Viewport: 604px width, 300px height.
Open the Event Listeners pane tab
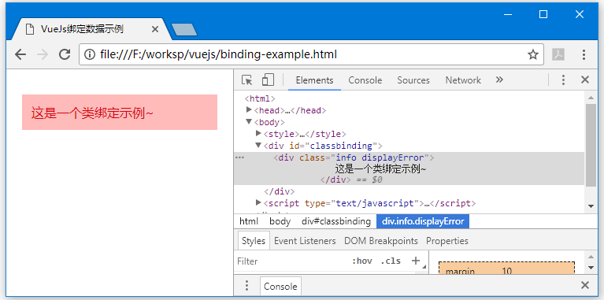(305, 241)
